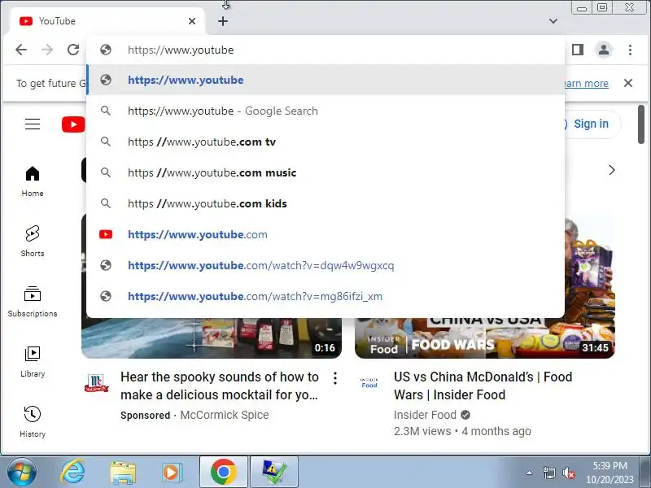Image resolution: width=651 pixels, height=488 pixels.
Task: Open the Food Wars video thumbnail
Action: tap(485, 338)
